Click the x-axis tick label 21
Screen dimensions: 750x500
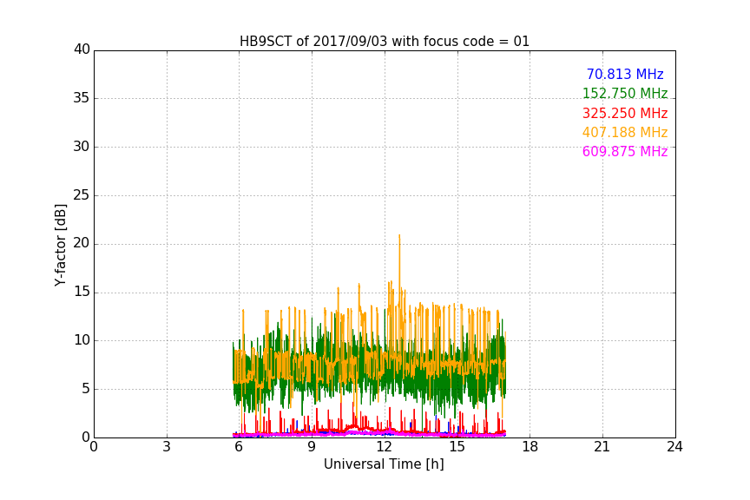point(602,447)
